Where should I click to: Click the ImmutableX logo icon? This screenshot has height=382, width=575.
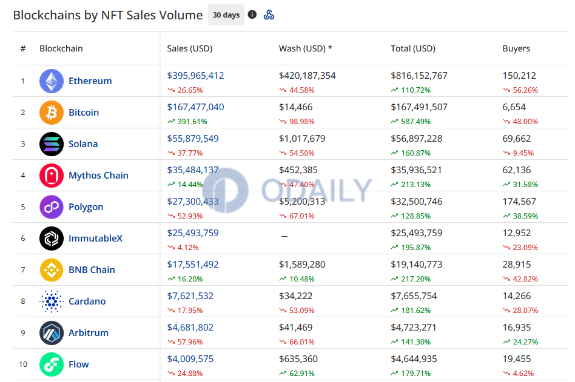(52, 238)
